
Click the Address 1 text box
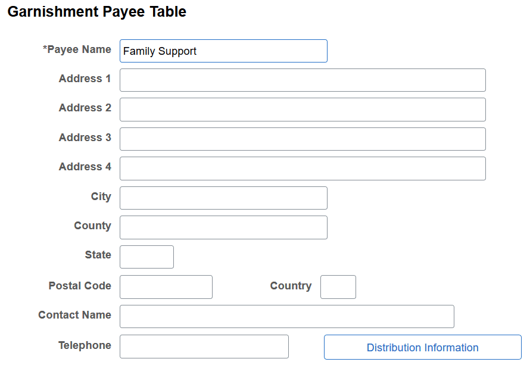coord(303,80)
